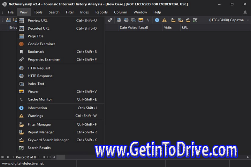Click the blue Information toolbar icon
Image resolution: width=251 pixels, height=167 pixels.
[x=157, y=20]
